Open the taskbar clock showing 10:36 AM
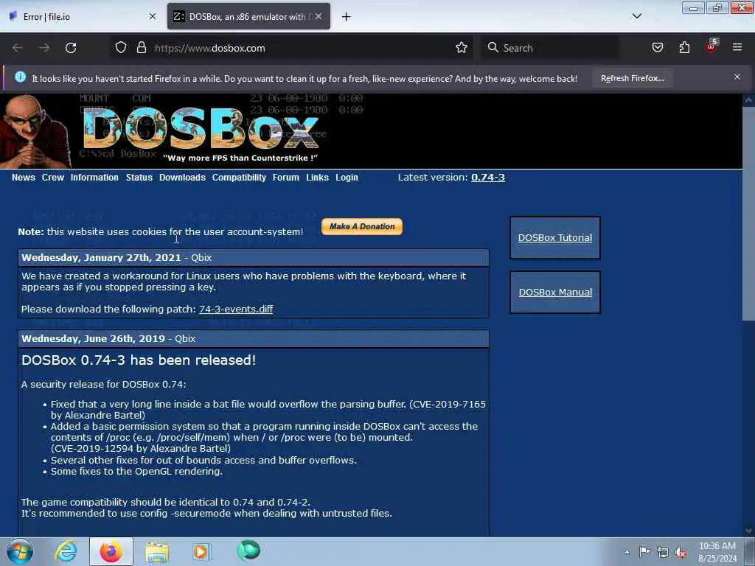Viewport: 755px width, 566px height. 717,552
